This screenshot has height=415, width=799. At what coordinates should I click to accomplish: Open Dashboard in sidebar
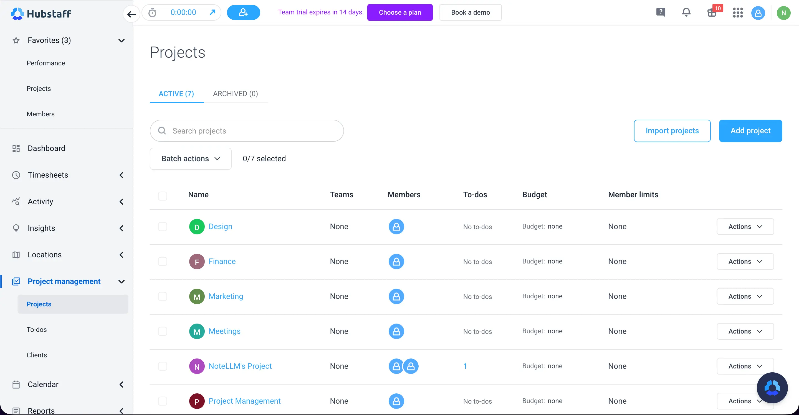point(46,148)
